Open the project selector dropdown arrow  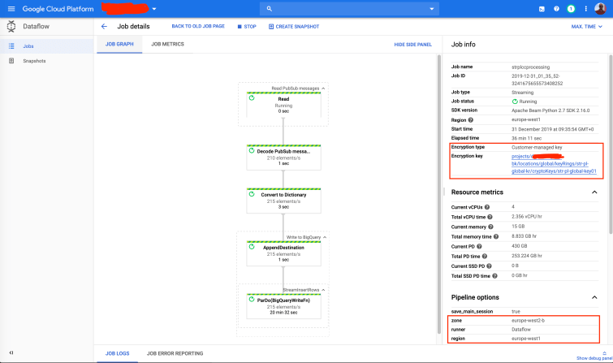point(154,9)
